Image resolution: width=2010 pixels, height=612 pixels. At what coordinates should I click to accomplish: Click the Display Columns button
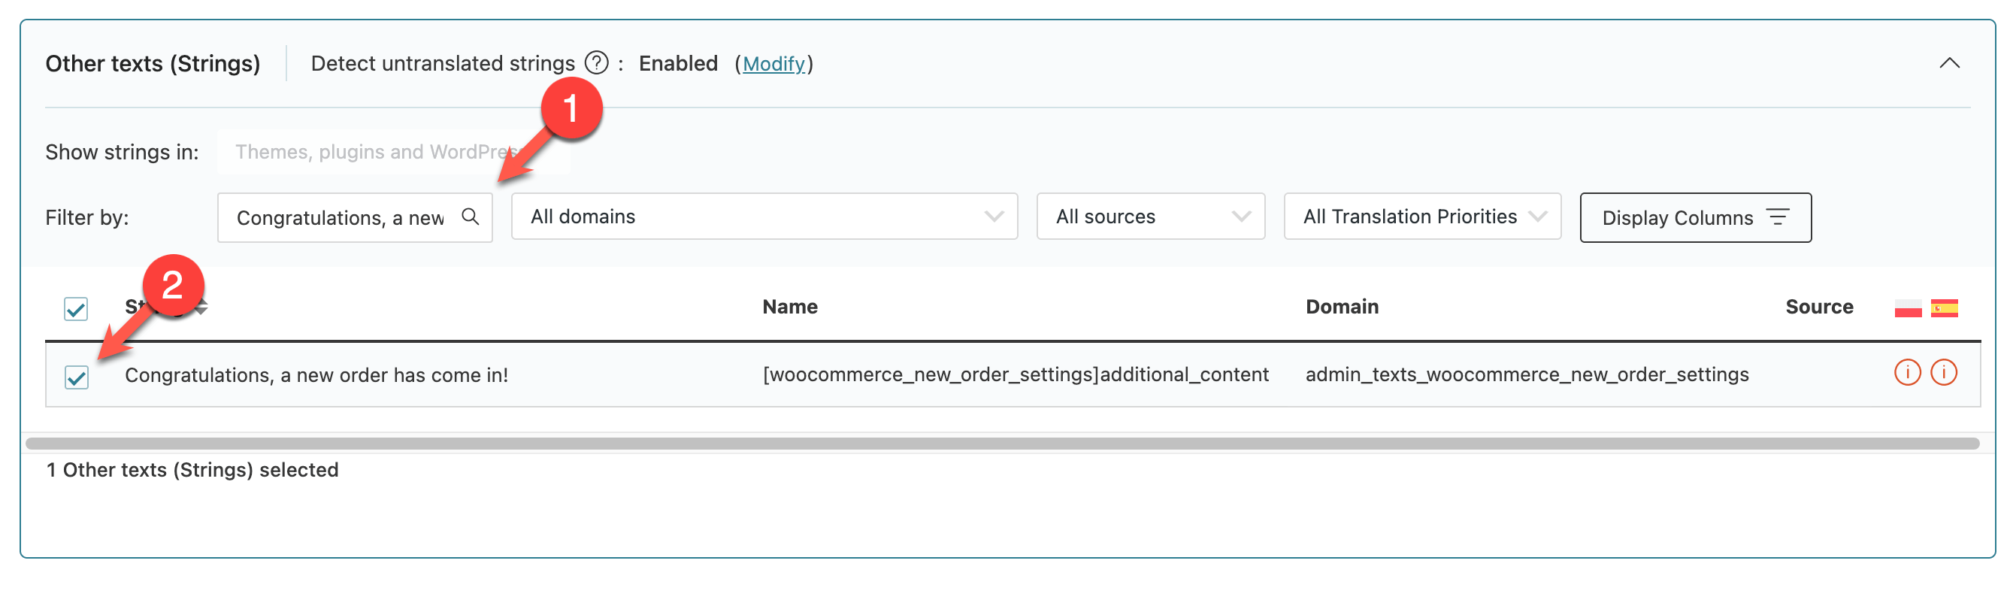1694,218
